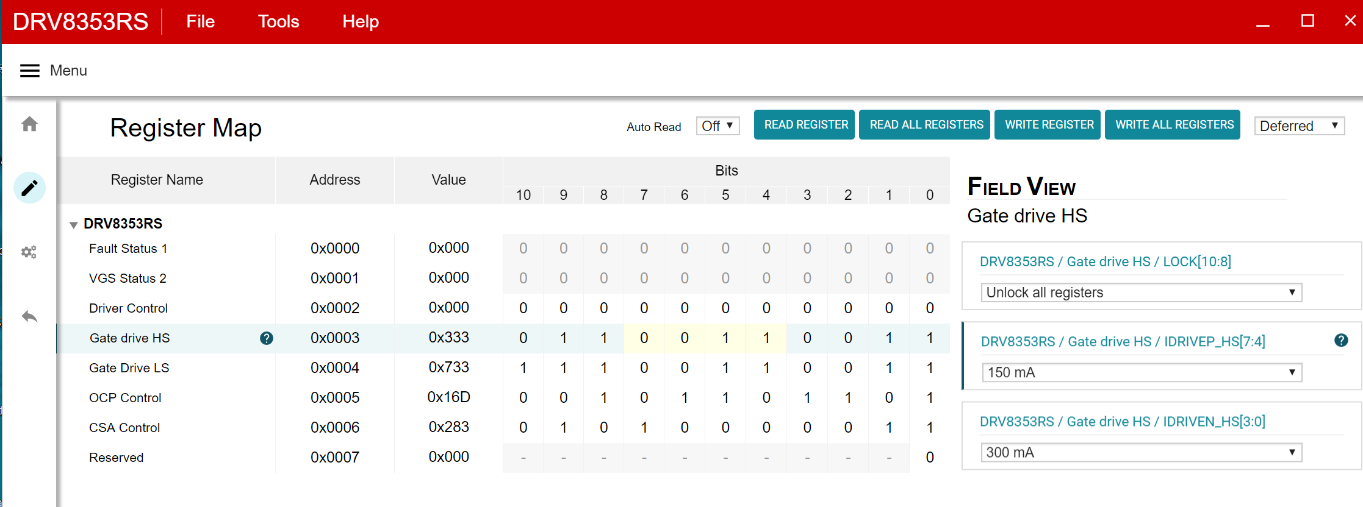This screenshot has width=1363, height=507.
Task: Open help icon next to IDRIVEP_HS field
Action: (1341, 340)
